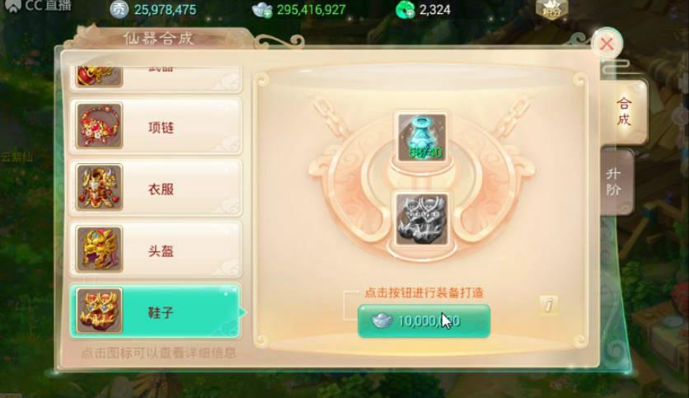Select the 项链 list entry
689x398 pixels.
pyautogui.click(x=156, y=127)
